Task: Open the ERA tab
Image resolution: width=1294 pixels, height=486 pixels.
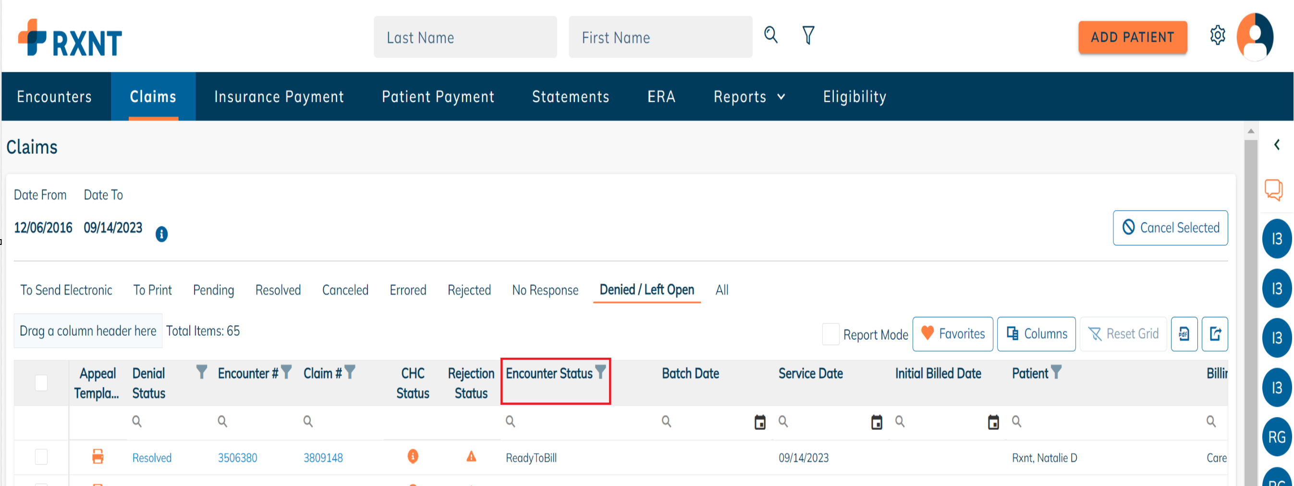Action: click(661, 97)
